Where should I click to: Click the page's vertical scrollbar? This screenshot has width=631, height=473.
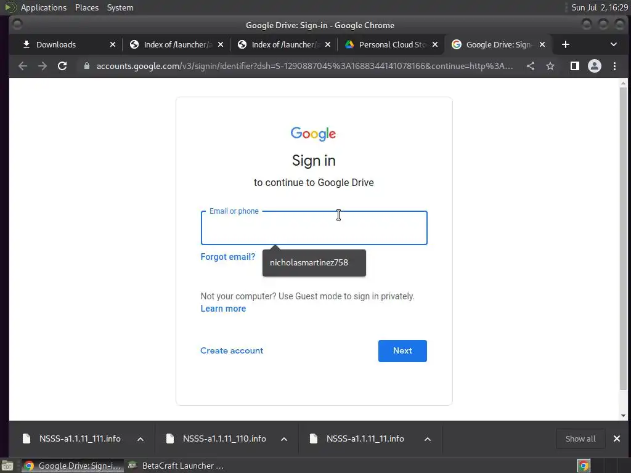pos(624,239)
